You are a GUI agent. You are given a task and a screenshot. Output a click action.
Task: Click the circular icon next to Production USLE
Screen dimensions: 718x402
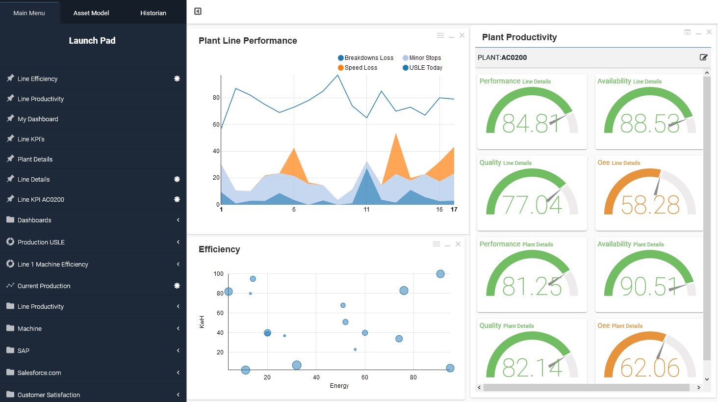(x=10, y=241)
